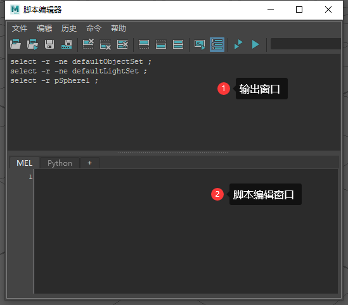The height and width of the screenshot is (305, 348).
Task: Click the Execute All play icon
Action: [255, 44]
